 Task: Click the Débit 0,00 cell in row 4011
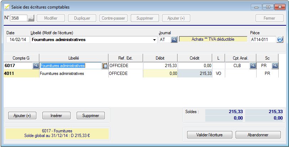(x=160, y=73)
